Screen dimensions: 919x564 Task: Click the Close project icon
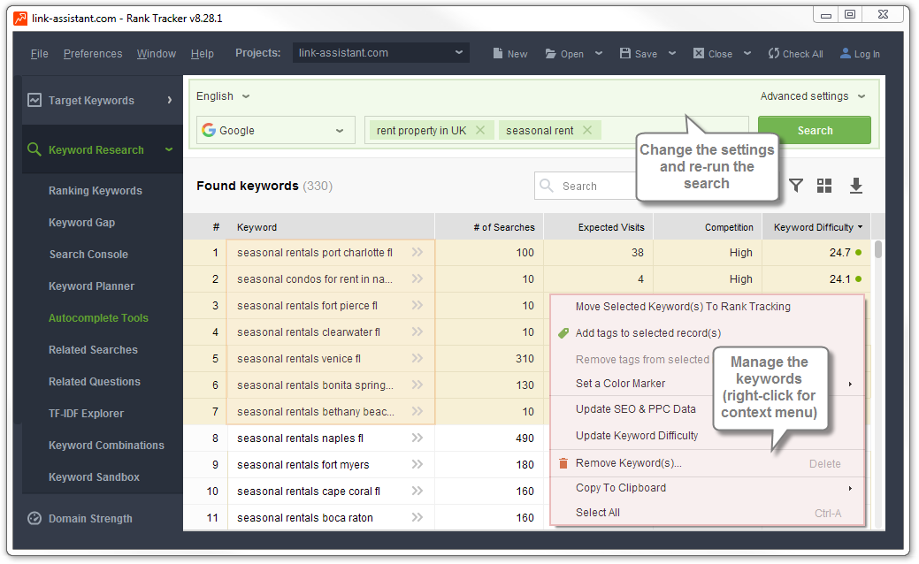(699, 53)
